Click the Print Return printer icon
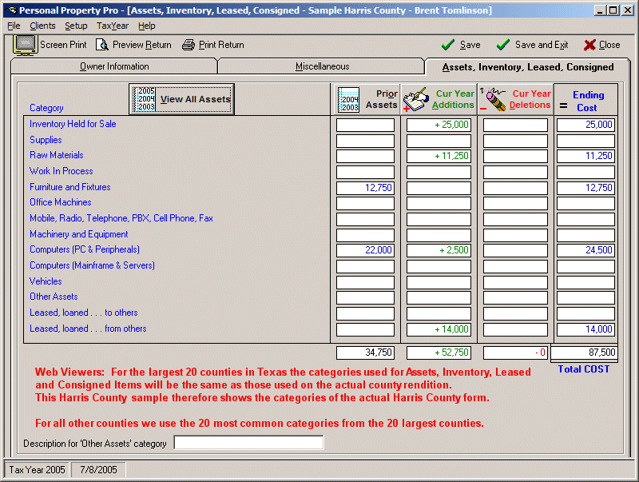 (189, 45)
